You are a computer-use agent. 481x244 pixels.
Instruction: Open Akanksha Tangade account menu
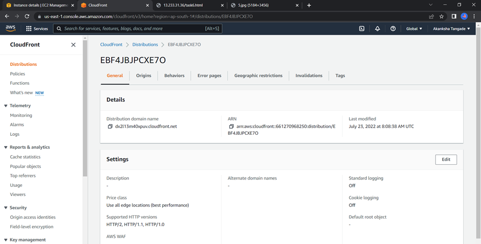click(x=451, y=29)
